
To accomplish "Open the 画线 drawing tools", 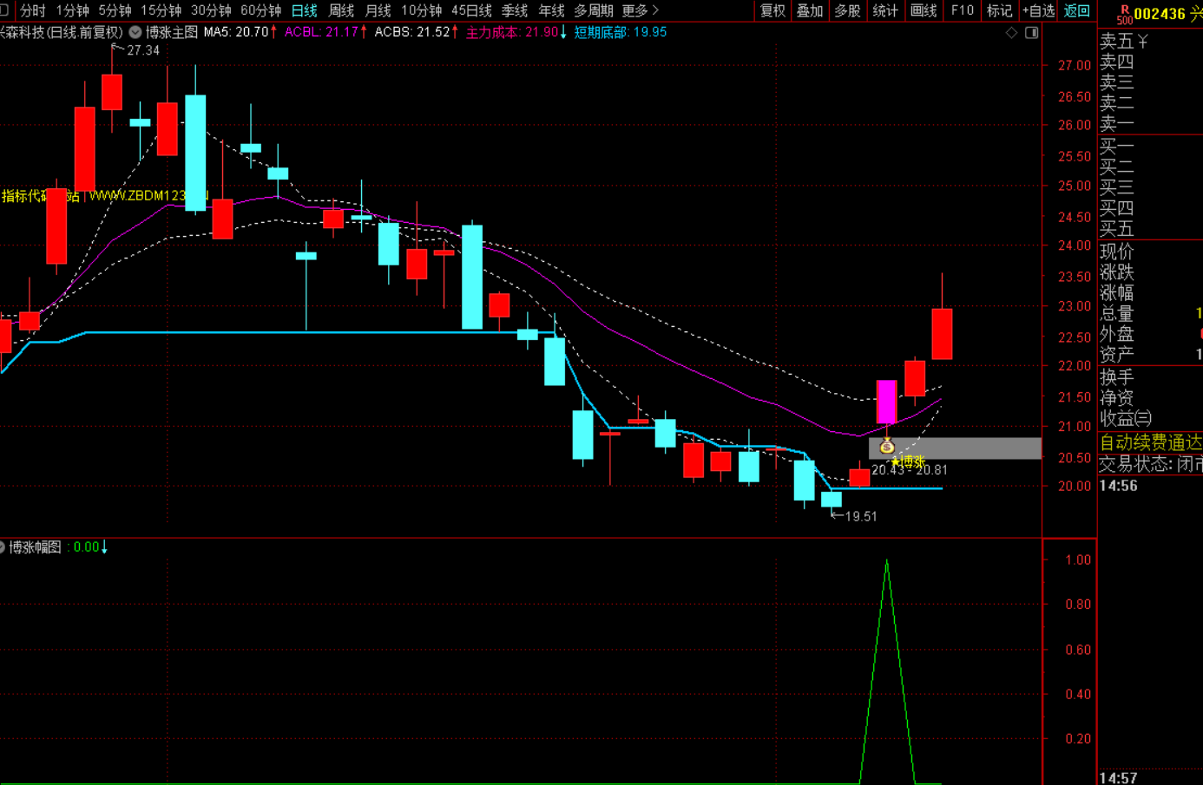I will pos(924,10).
